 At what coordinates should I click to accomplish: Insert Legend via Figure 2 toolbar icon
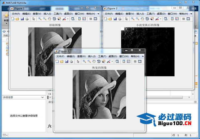pos(177,19)
